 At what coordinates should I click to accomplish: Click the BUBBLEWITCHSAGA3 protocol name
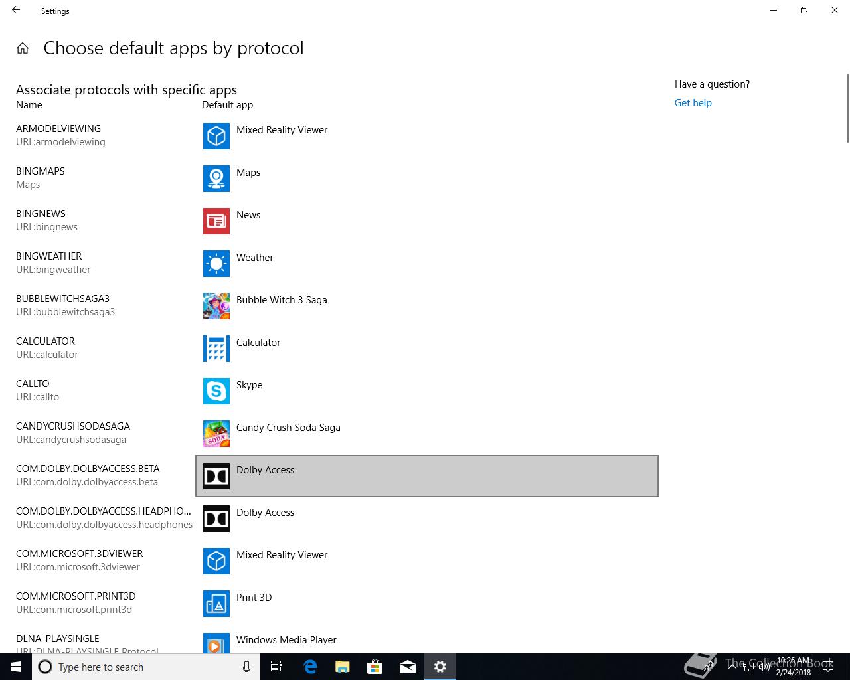pyautogui.click(x=62, y=299)
